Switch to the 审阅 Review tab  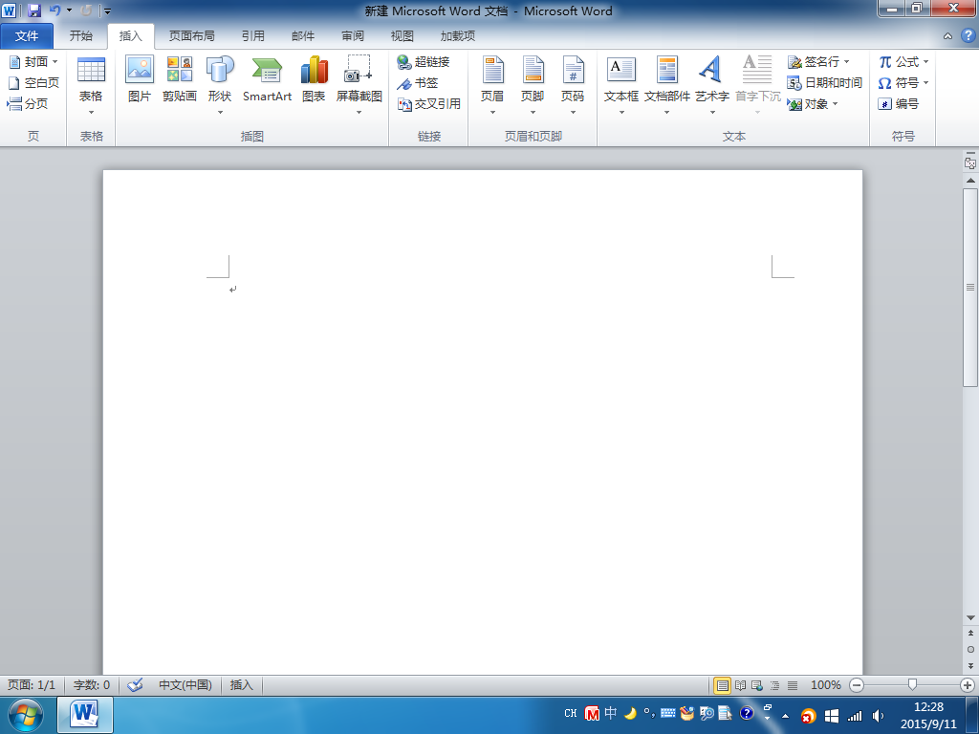pyautogui.click(x=353, y=36)
